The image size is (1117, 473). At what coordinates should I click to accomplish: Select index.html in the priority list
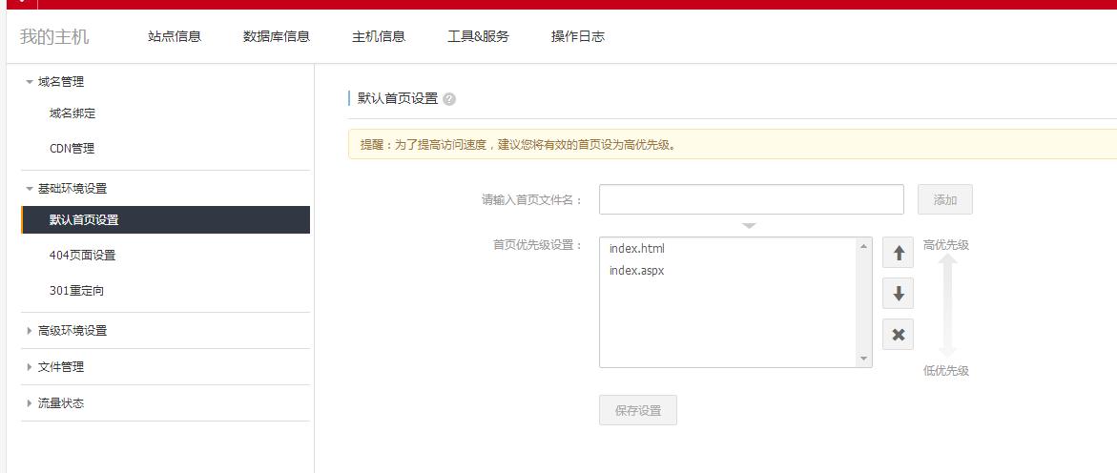click(637, 249)
